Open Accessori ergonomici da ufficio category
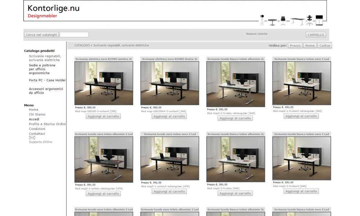360x216 pixels. (46, 91)
